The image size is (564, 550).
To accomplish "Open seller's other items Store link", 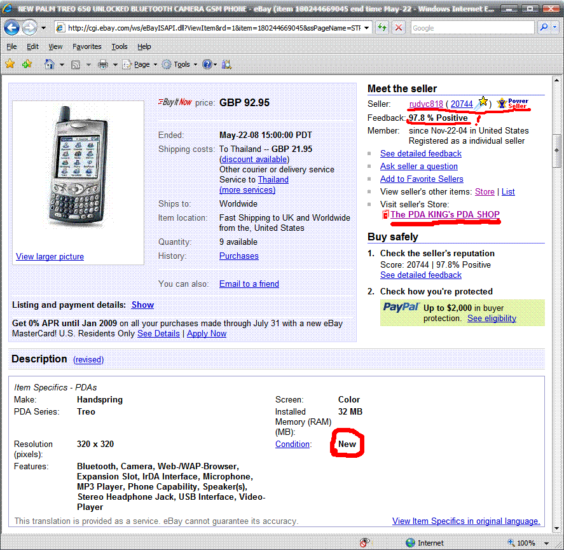I will pos(485,192).
